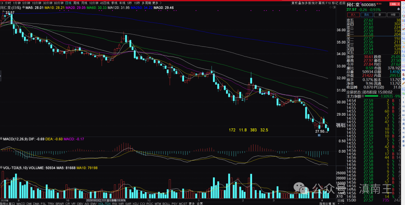Click the small settings icon beside 同仁堂(日线)
The width and height of the screenshot is (405, 205).
coord(23,7)
